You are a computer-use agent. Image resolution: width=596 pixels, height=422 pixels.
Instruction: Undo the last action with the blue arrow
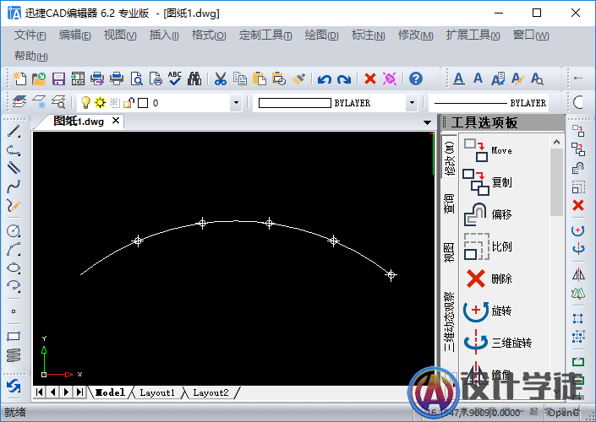(325, 79)
